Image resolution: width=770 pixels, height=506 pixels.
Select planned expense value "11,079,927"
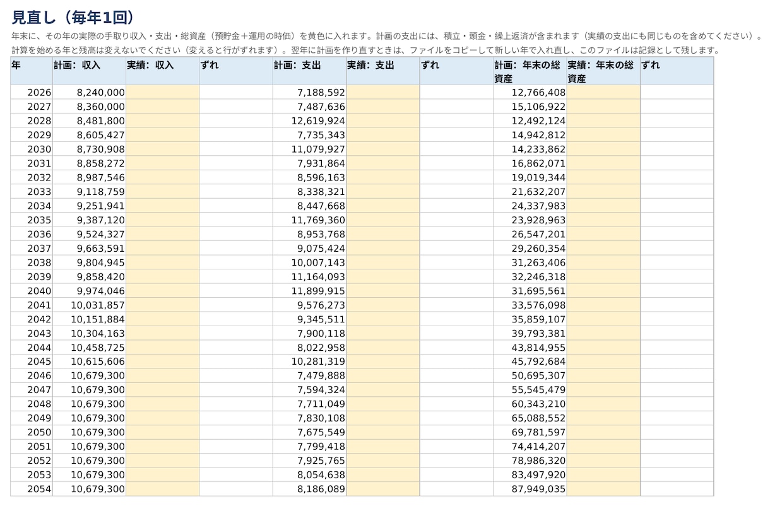(x=309, y=149)
